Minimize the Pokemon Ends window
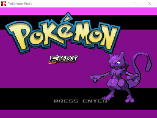 point(122,4)
